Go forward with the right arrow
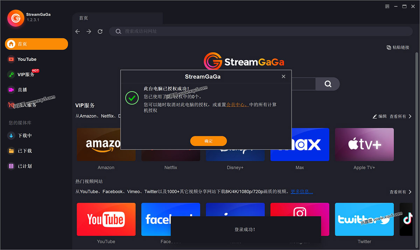420x250 pixels. point(89,31)
